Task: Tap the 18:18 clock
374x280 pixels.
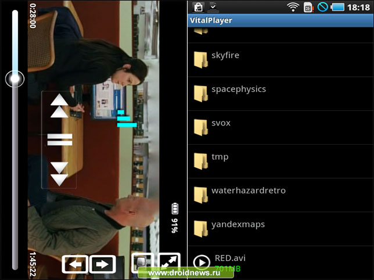Action: [x=358, y=8]
